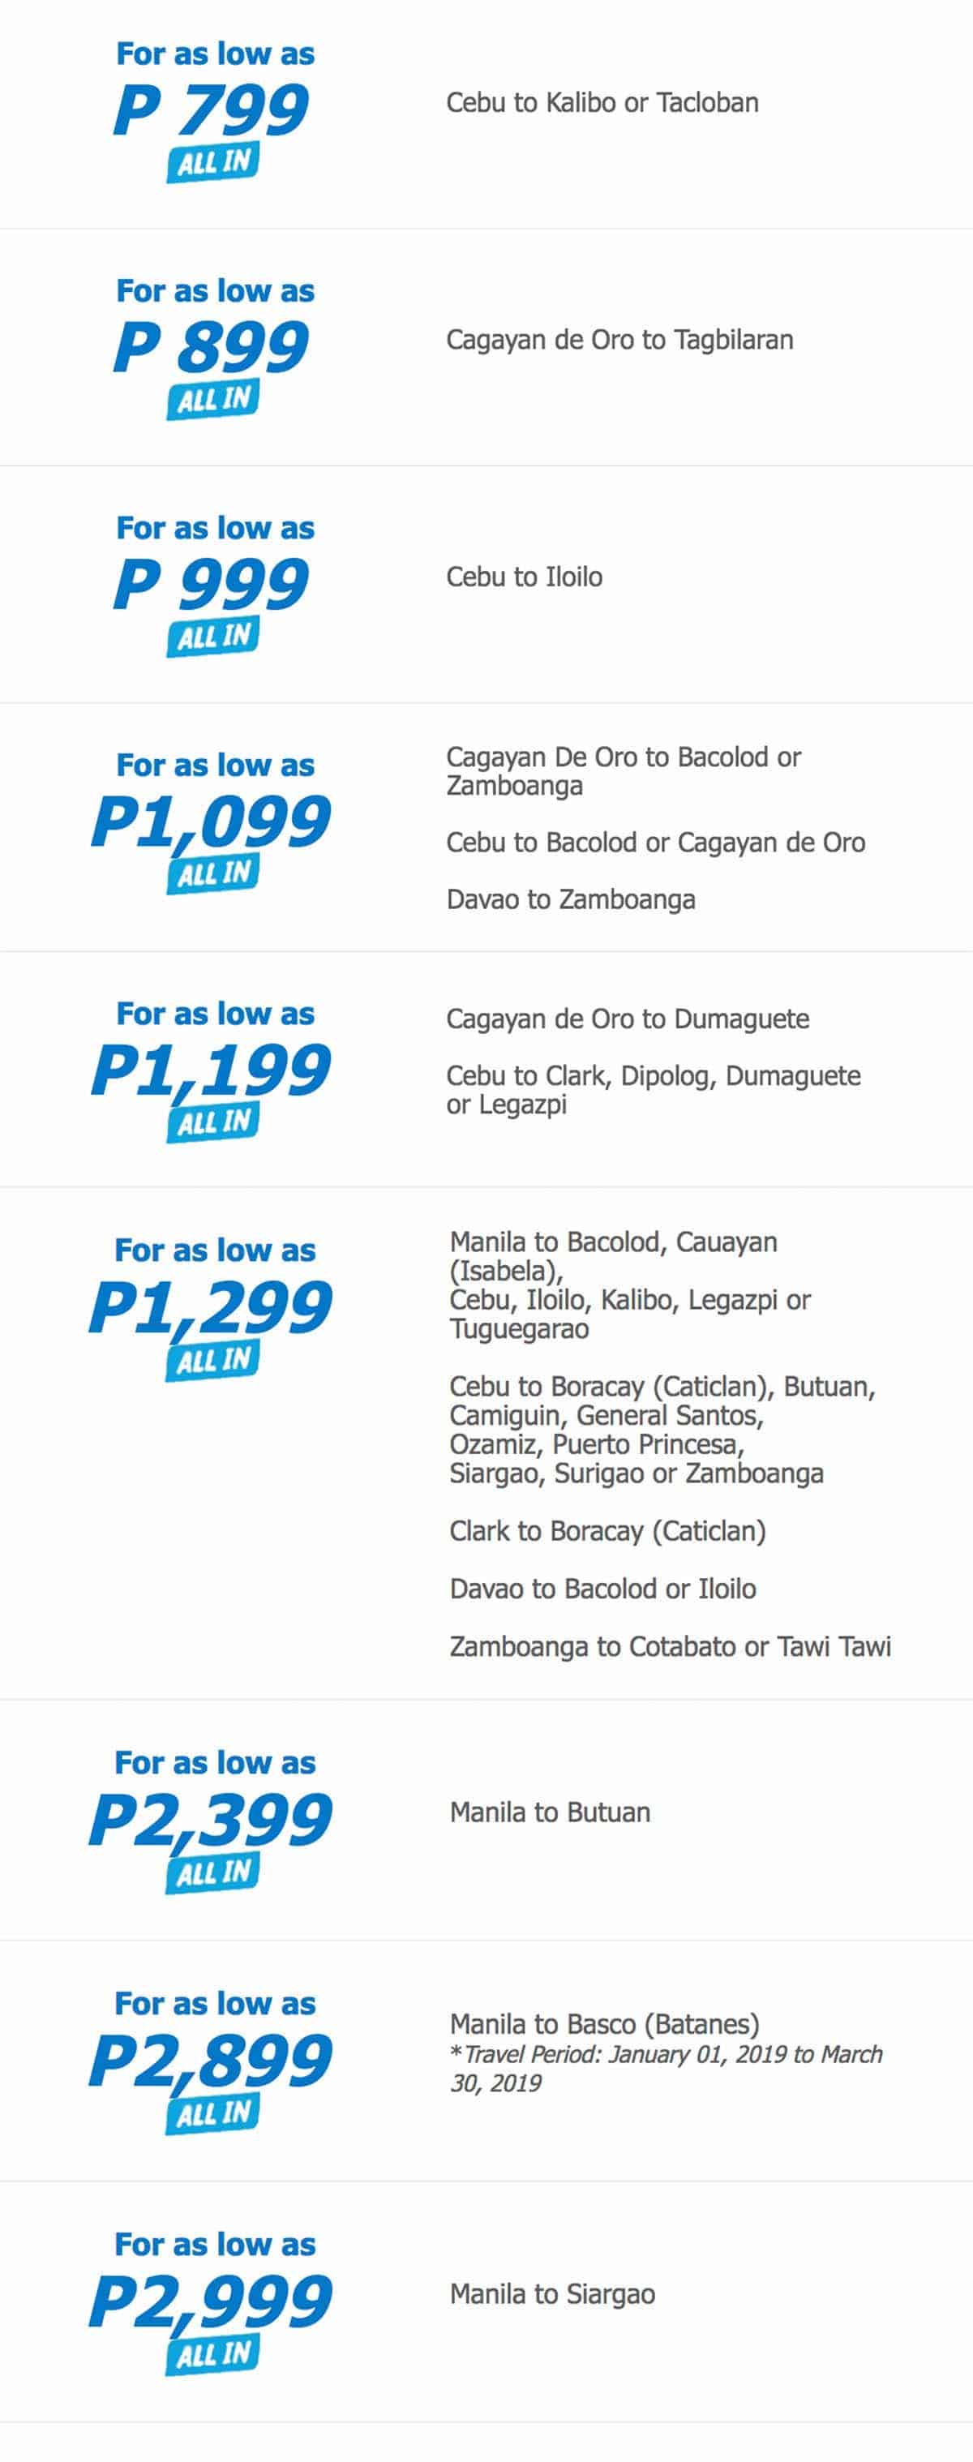Click the P 799 fare price

212,110
